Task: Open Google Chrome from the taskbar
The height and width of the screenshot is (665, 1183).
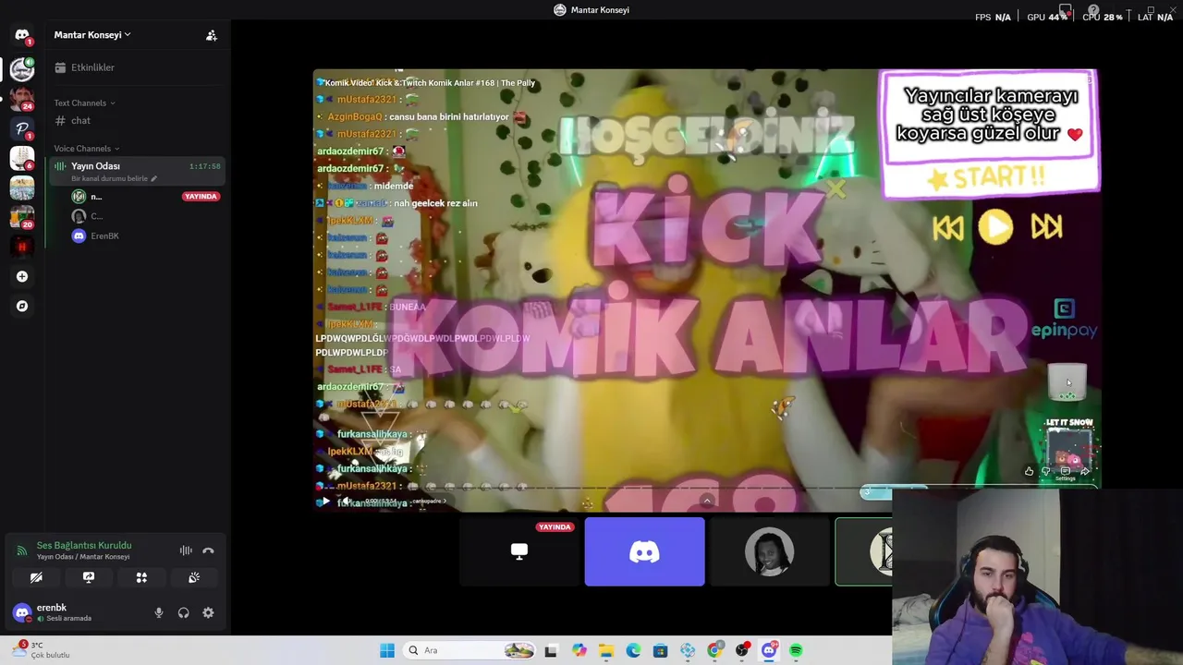Action: coord(714,650)
